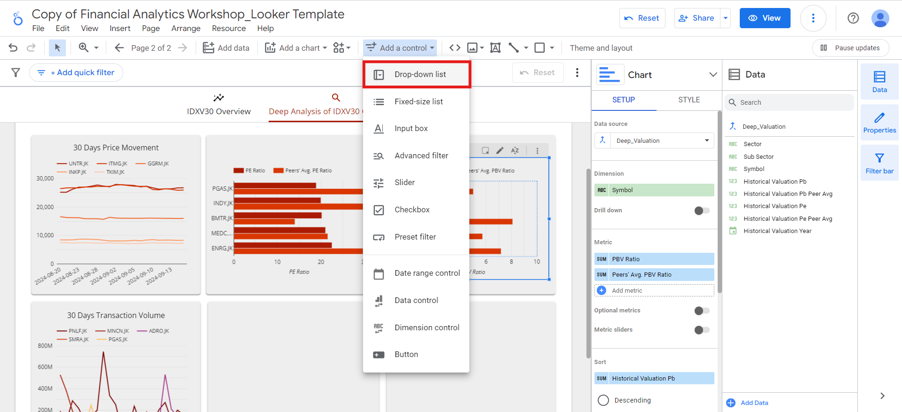Select the Descending sort radio button
The image size is (902, 412).
click(x=603, y=400)
